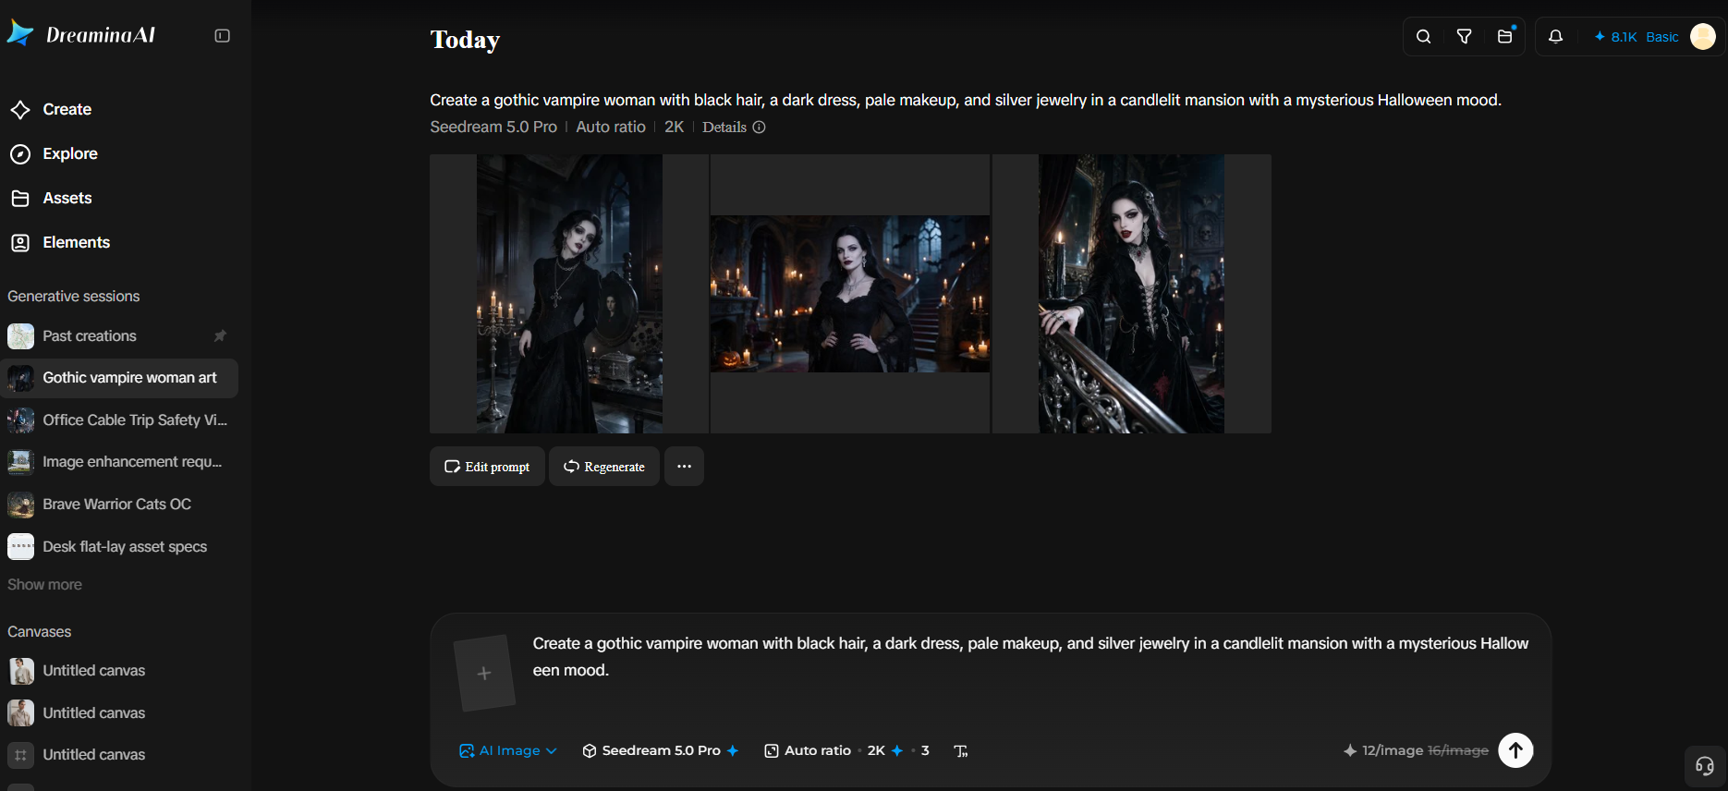This screenshot has width=1728, height=791.
Task: Click the Edit prompt button
Action: click(x=487, y=467)
